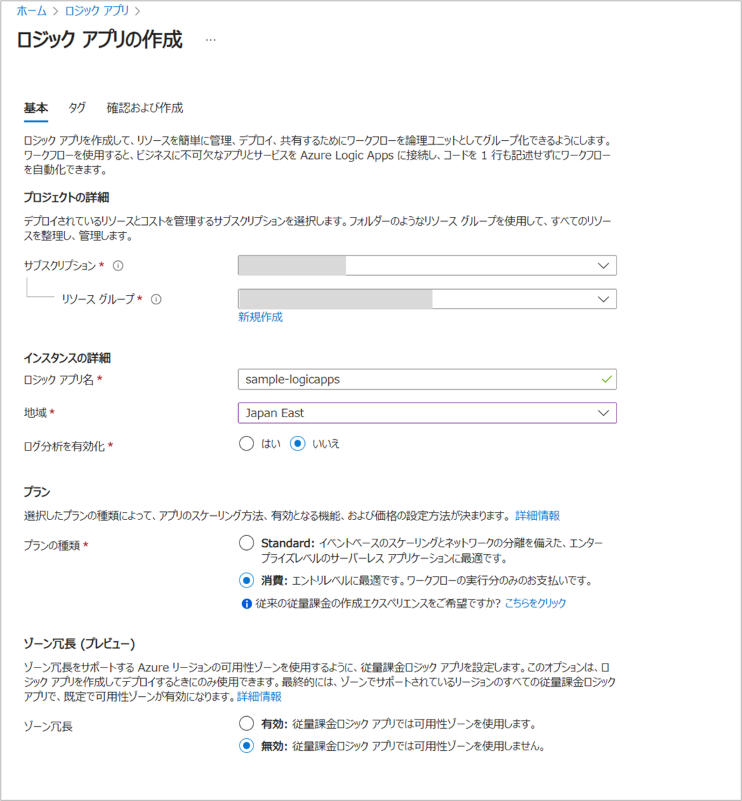Choose the Standard plan type
The image size is (742, 801).
(x=246, y=543)
